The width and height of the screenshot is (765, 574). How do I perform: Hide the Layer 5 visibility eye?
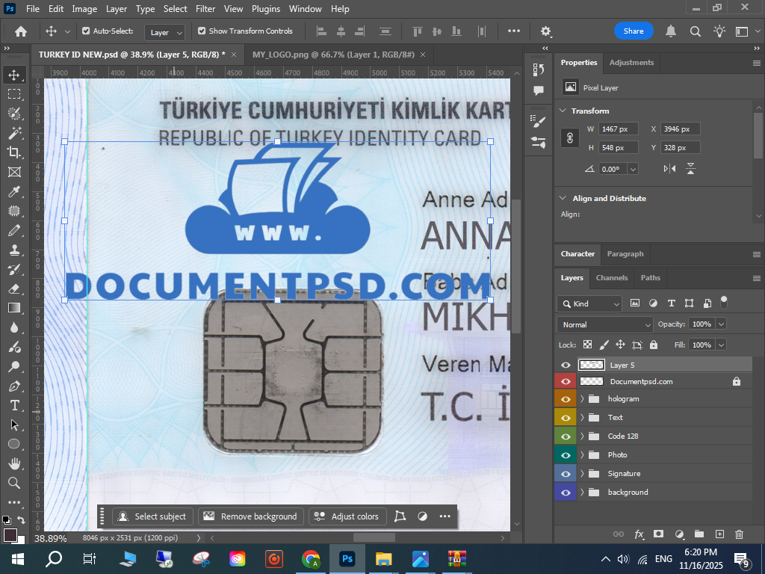pos(566,365)
